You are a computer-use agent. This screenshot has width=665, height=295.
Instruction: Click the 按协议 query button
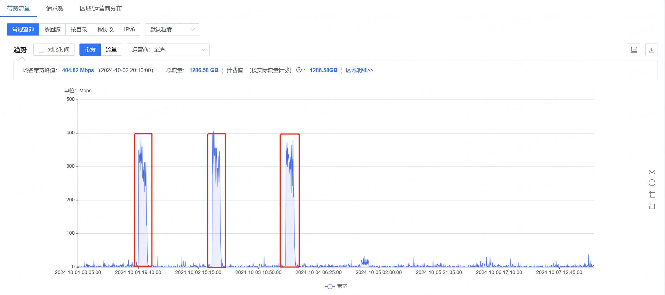(x=105, y=29)
